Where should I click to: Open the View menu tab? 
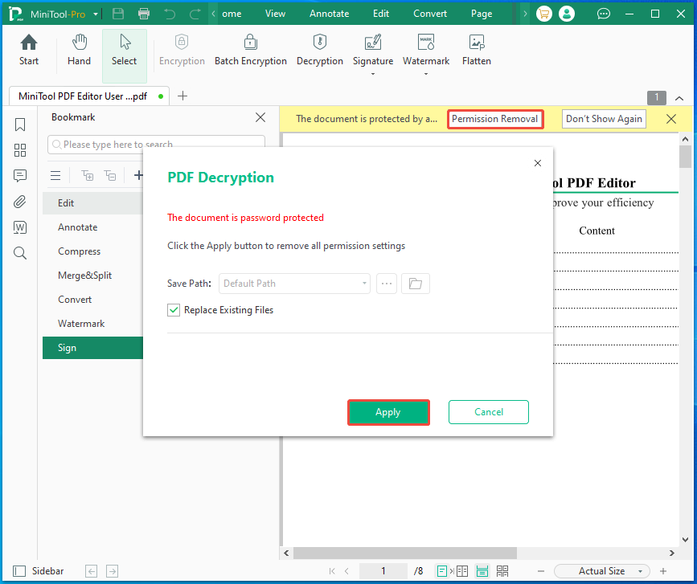pyautogui.click(x=275, y=14)
